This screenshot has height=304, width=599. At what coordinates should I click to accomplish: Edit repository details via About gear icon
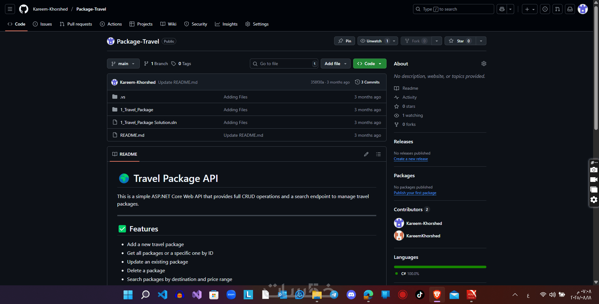pyautogui.click(x=484, y=64)
